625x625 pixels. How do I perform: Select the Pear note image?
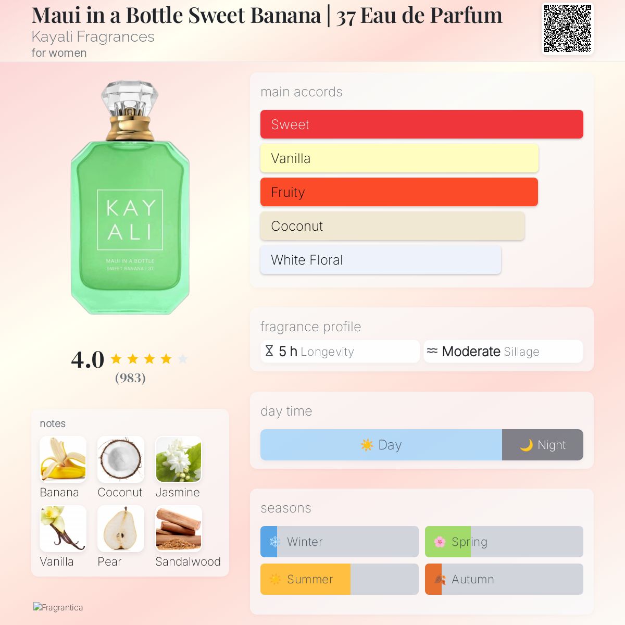[121, 528]
